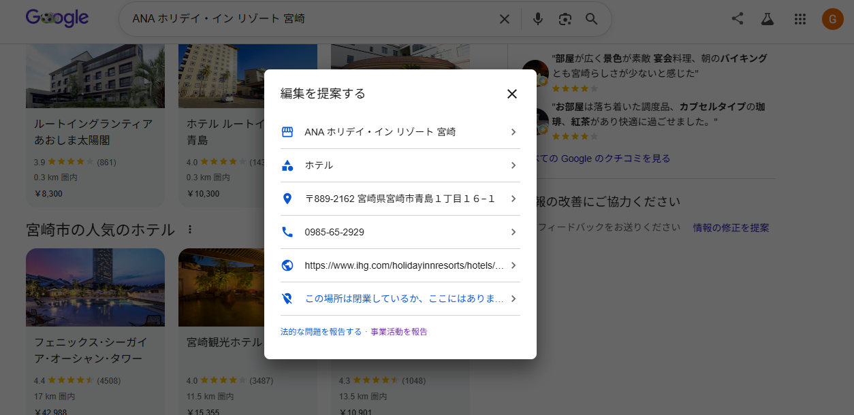Click the ¥8,300 price text
Image resolution: width=854 pixels, height=415 pixels.
pyautogui.click(x=48, y=194)
